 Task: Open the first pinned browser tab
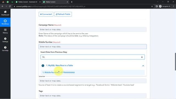[x=3, y=2]
